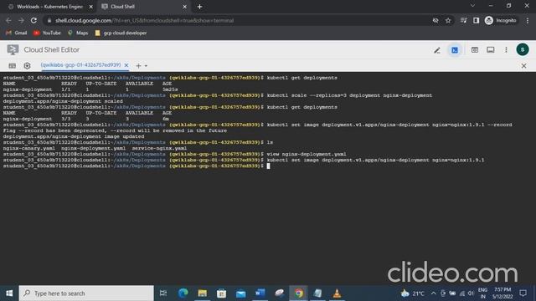The image size is (536, 301).
Task: Show hidden system tray icons
Action: 434,293
